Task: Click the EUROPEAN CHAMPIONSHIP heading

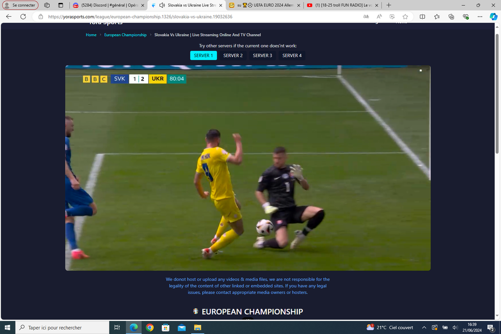Action: point(252,312)
